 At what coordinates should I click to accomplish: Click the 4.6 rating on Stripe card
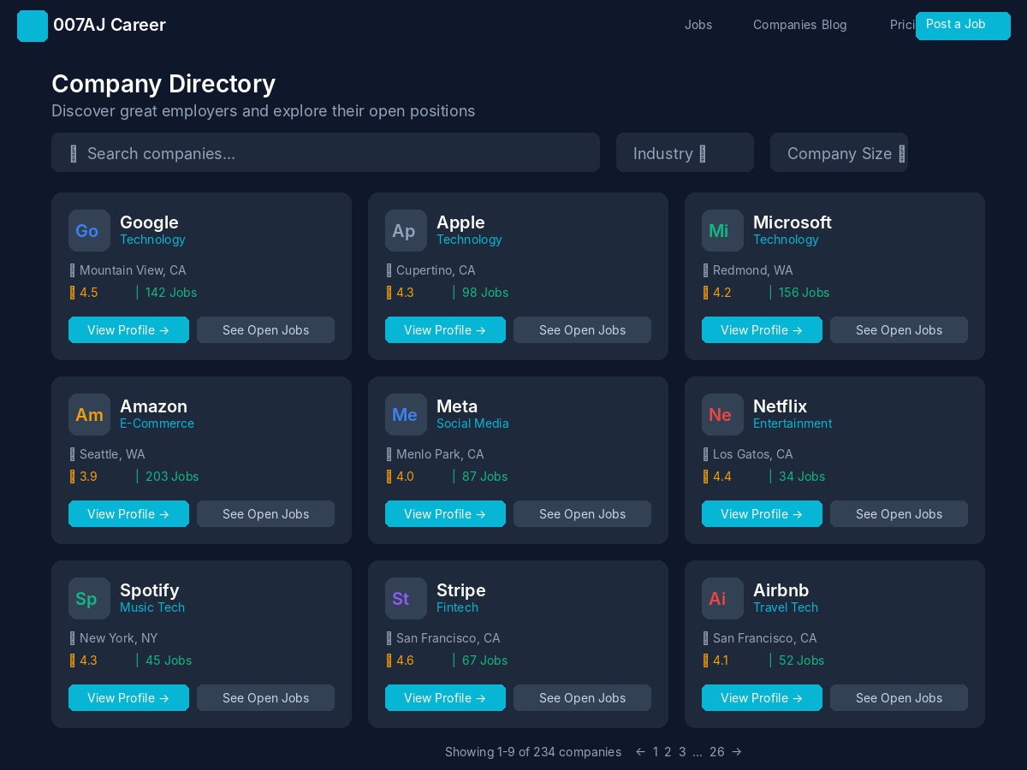(405, 660)
